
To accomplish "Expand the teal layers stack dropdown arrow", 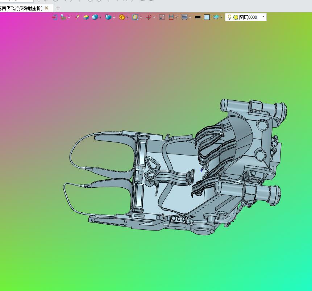I will pyautogui.click(x=221, y=17).
